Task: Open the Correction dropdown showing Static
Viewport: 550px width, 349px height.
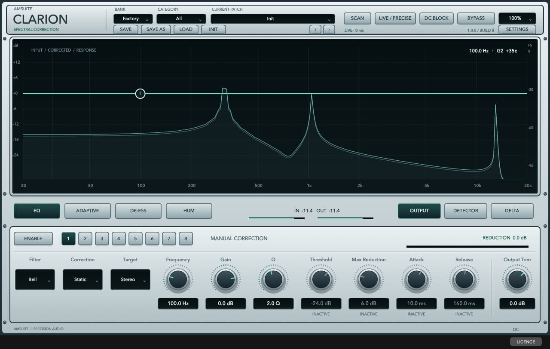Action: 82,279
